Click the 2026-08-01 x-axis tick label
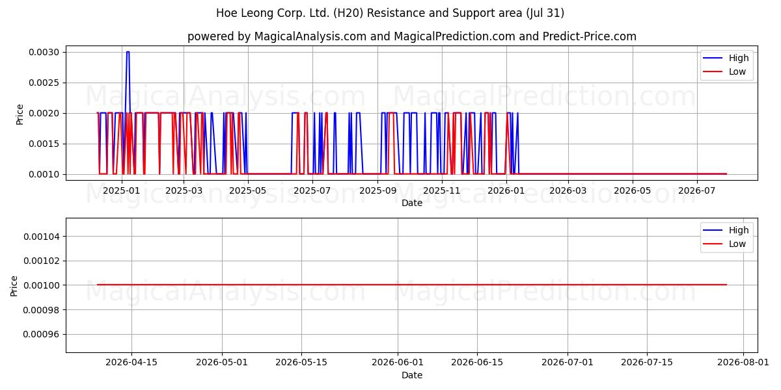 tap(743, 363)
